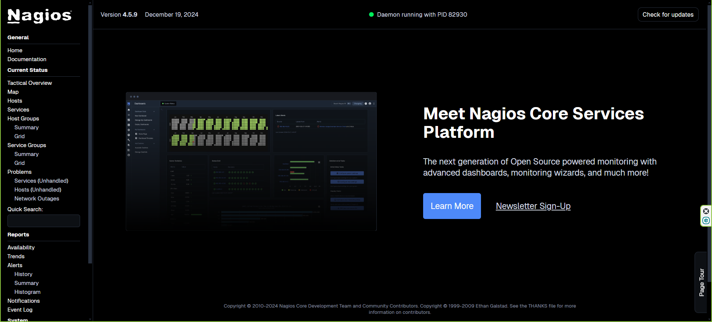Click the Nagios logo
Image resolution: width=712 pixels, height=322 pixels.
click(x=39, y=16)
